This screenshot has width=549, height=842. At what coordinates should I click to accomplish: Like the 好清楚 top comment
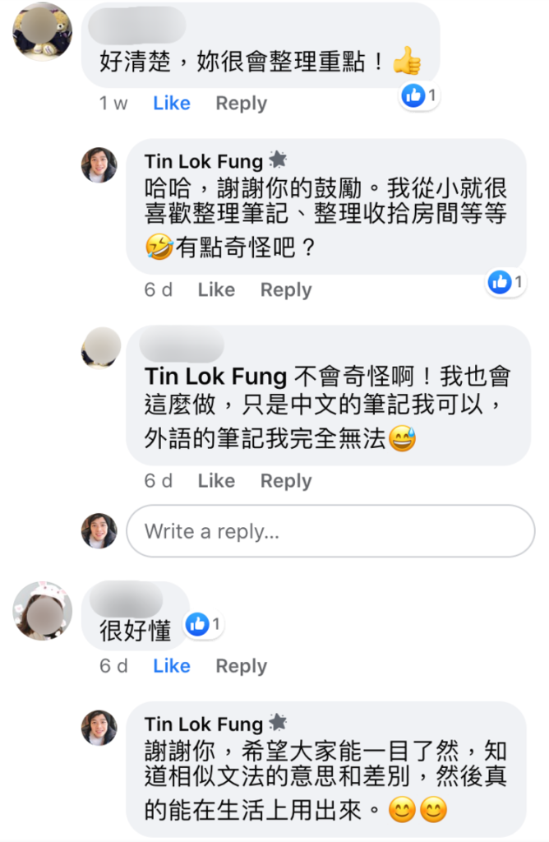coord(171,104)
